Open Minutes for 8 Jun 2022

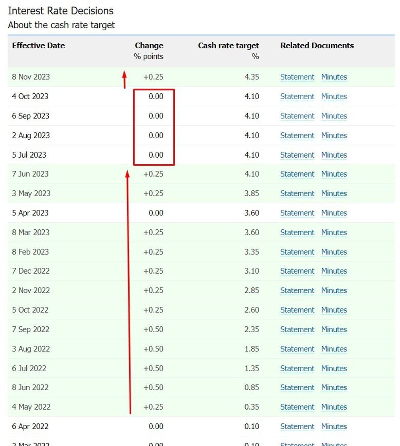[334, 387]
